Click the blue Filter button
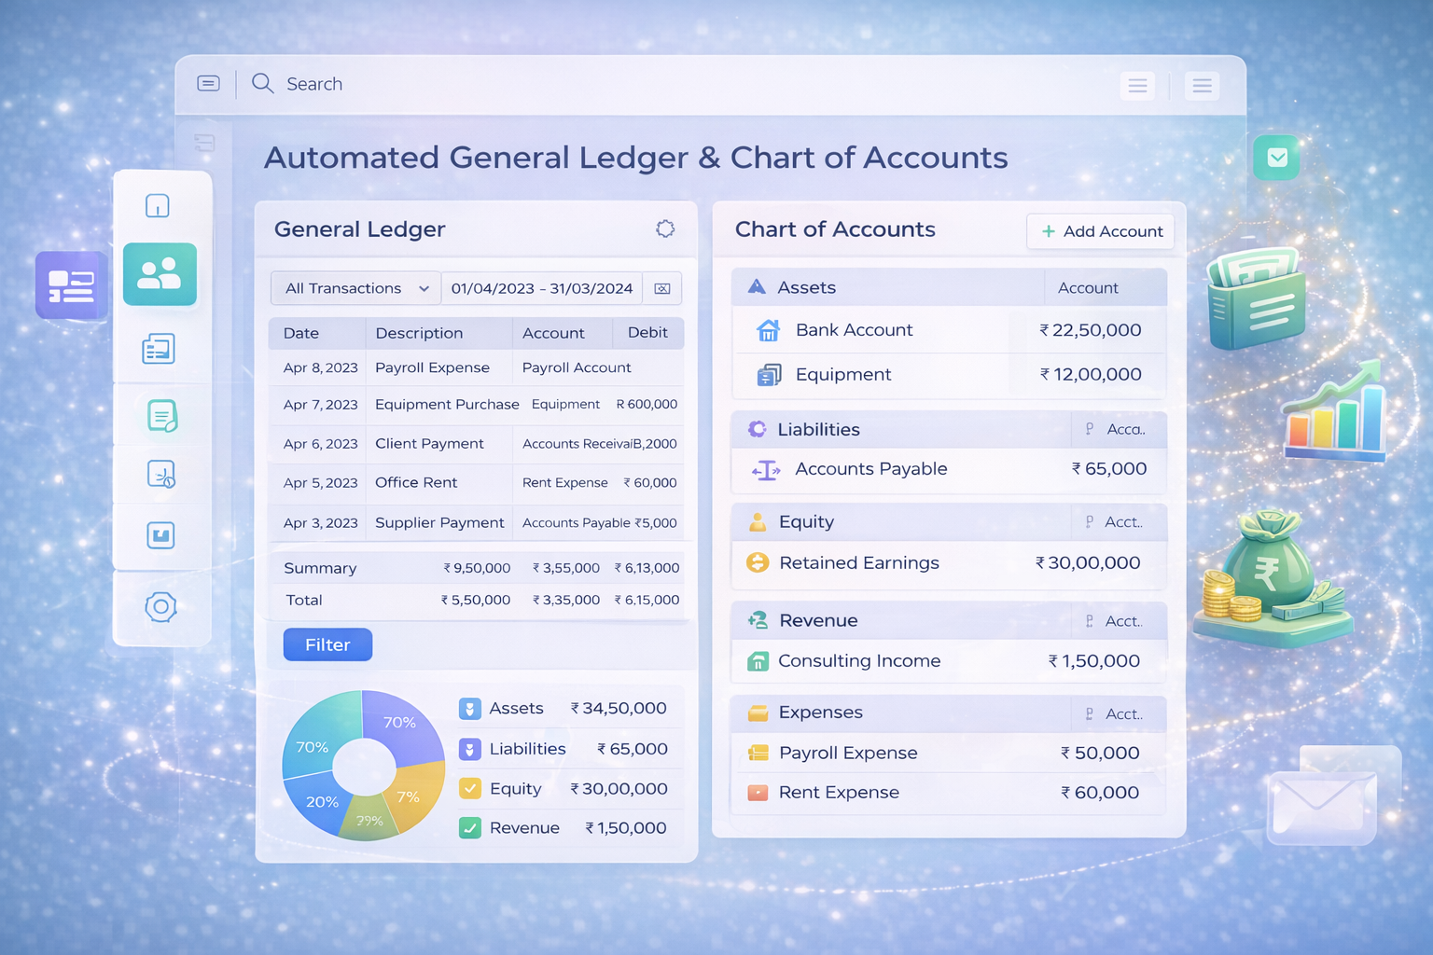 point(327,644)
